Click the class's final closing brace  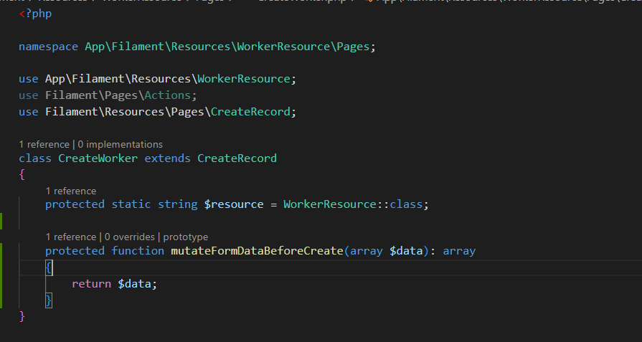[22, 315]
